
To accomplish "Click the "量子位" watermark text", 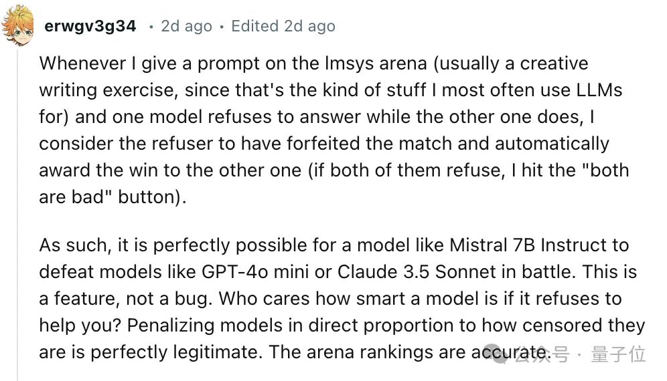I will (x=618, y=354).
